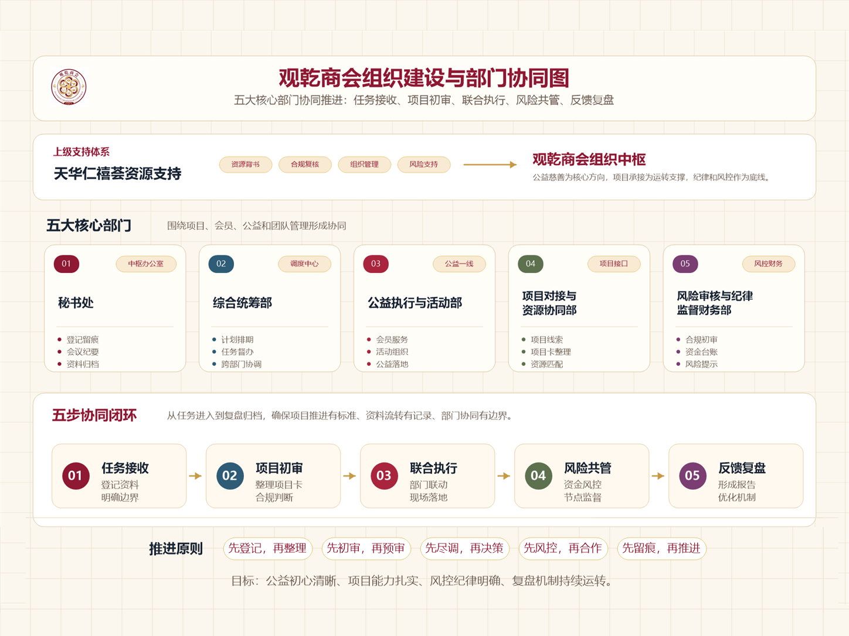
Task: Click the 01 badge on 秘书处 card
Action: point(66,264)
